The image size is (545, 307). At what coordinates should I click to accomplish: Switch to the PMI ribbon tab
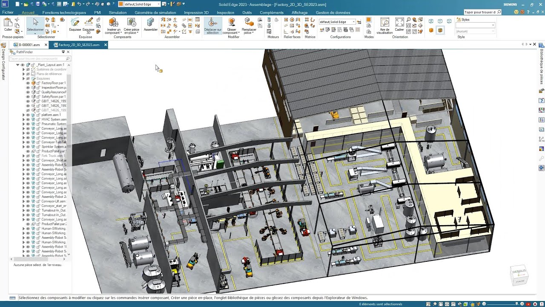coord(98,12)
